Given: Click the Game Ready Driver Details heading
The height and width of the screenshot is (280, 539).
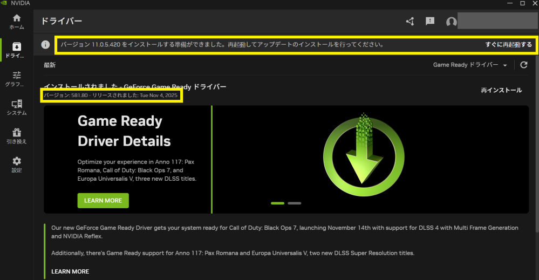Looking at the screenshot, I should click(124, 131).
